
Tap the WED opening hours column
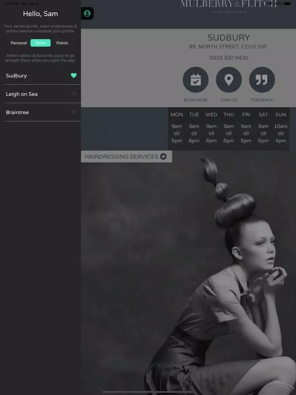pyautogui.click(x=212, y=128)
